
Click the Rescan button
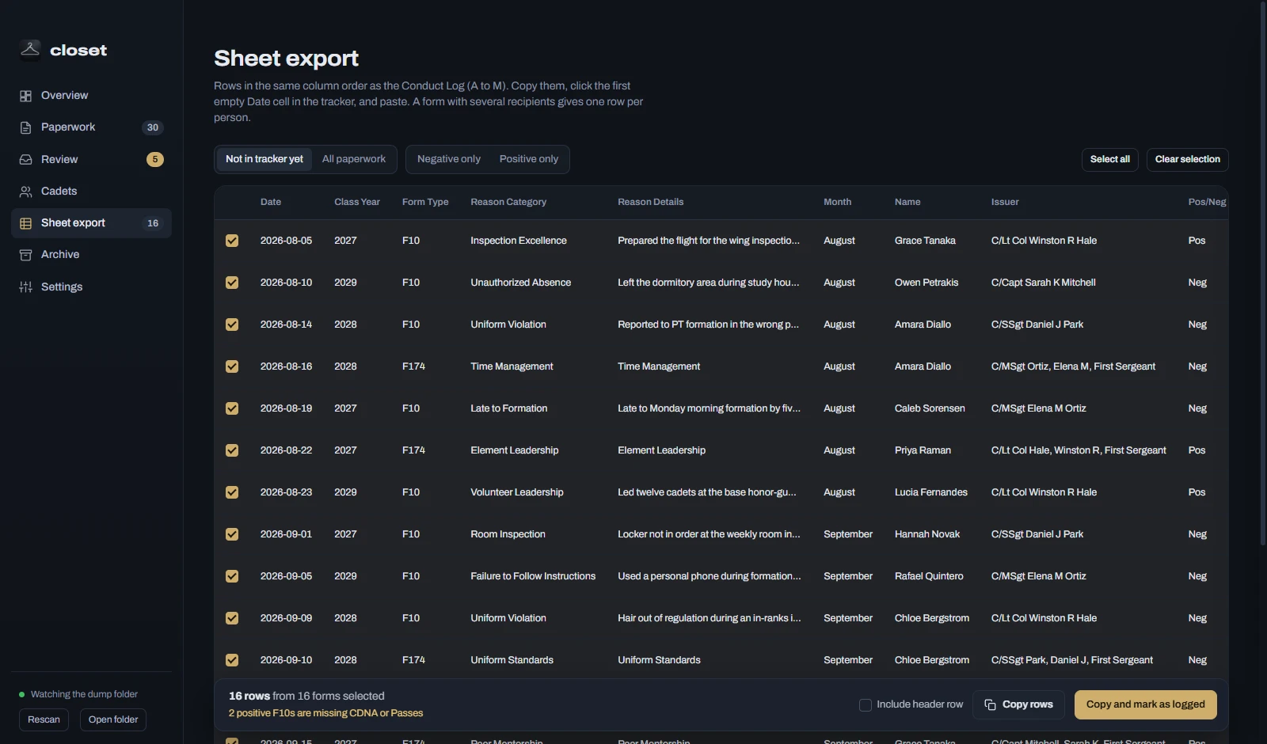(44, 719)
